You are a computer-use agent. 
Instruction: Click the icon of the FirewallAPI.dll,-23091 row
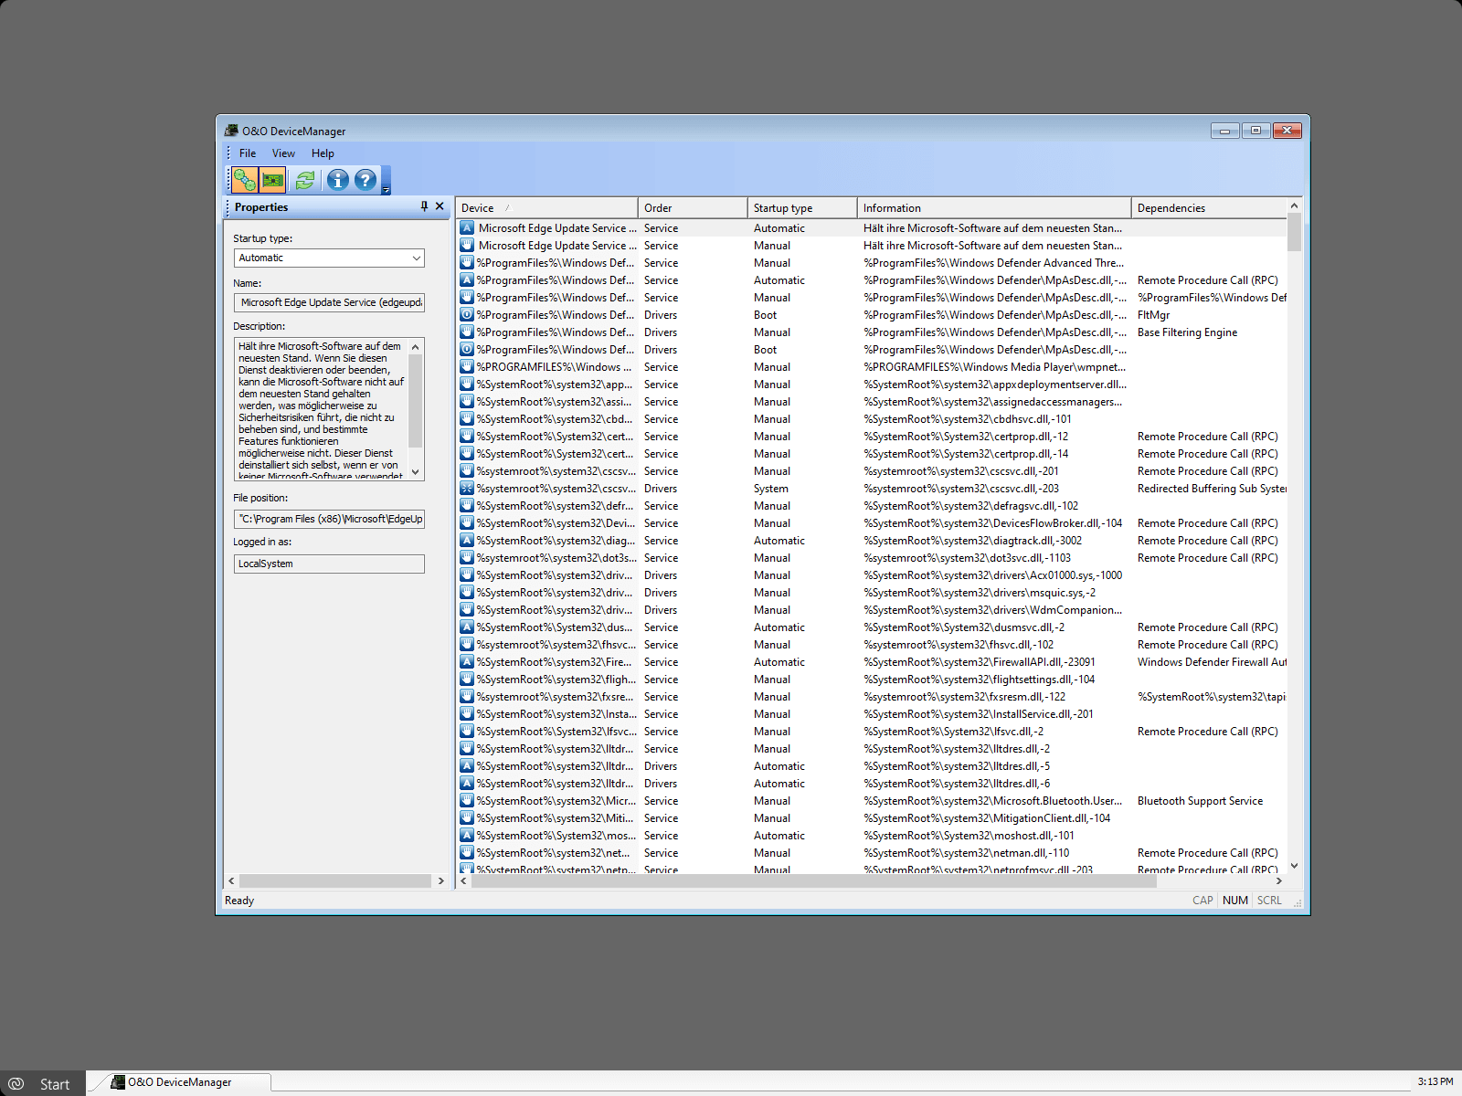[x=467, y=662]
